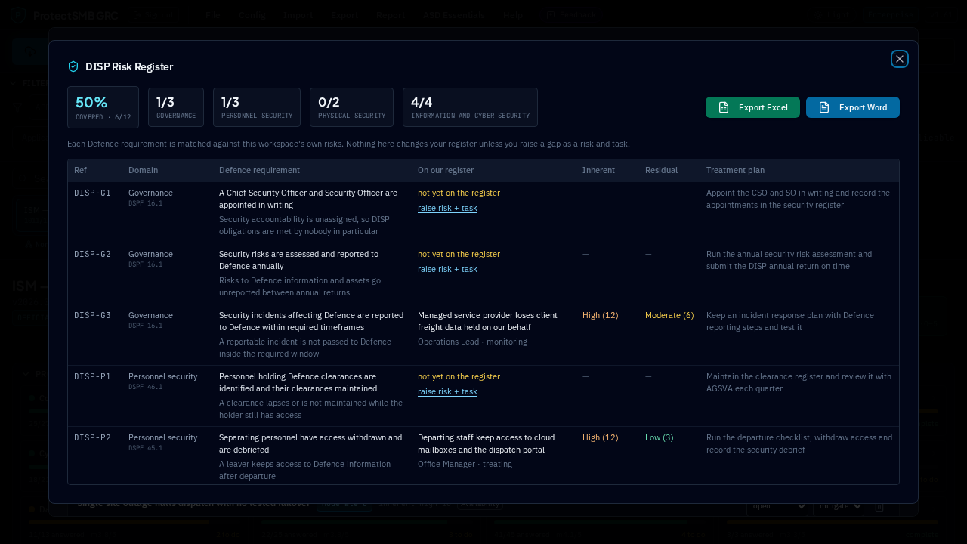Viewport: 967px width, 544px height.
Task: Click the Export Excel button
Action: 752,107
